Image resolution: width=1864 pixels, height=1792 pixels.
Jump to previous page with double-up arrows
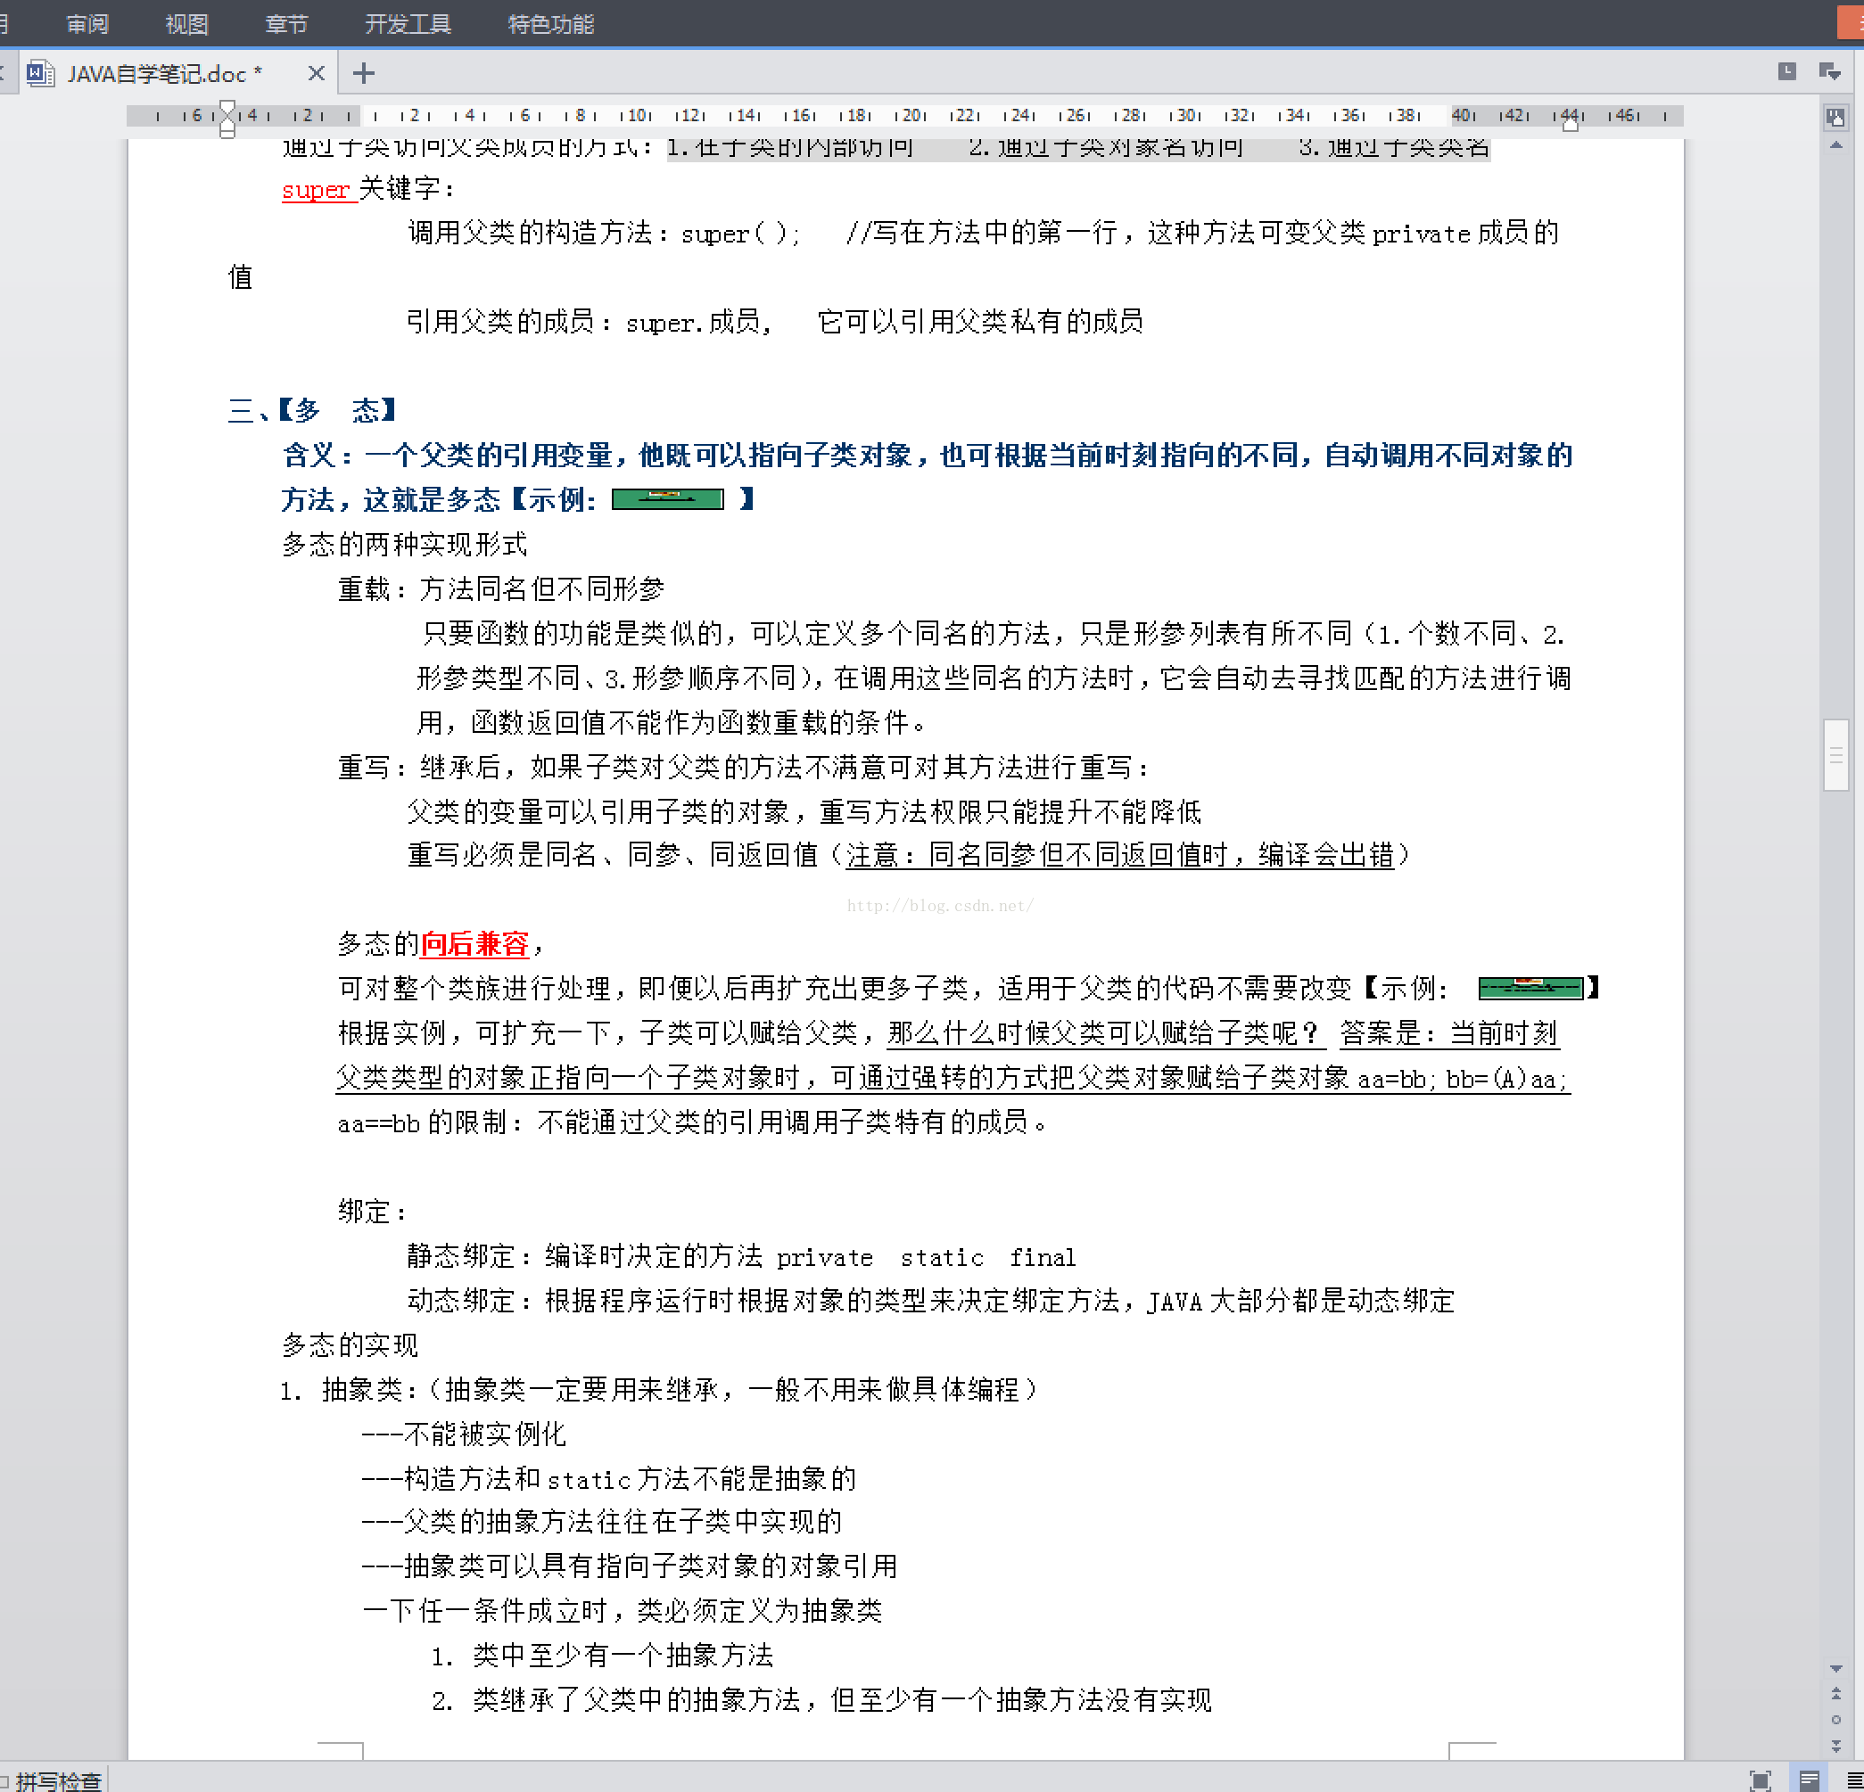tap(1836, 1693)
